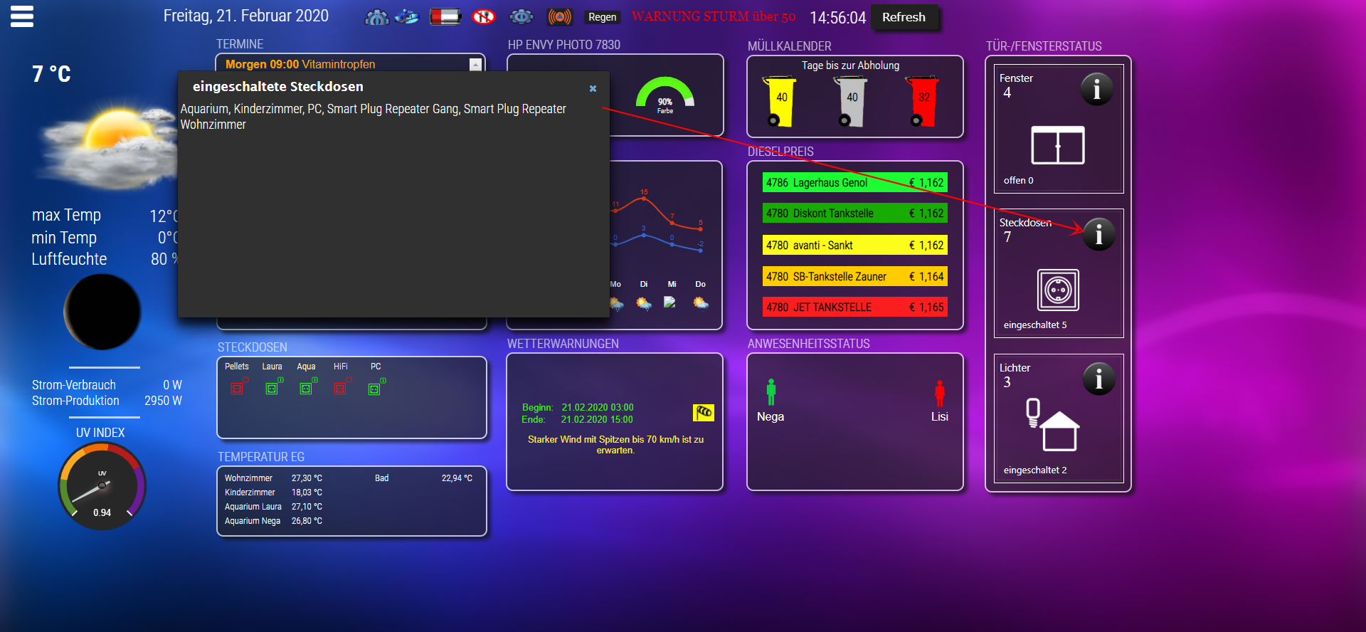This screenshot has width=1366, height=632.
Task: Click the light bulb house icon
Action: point(1052,424)
